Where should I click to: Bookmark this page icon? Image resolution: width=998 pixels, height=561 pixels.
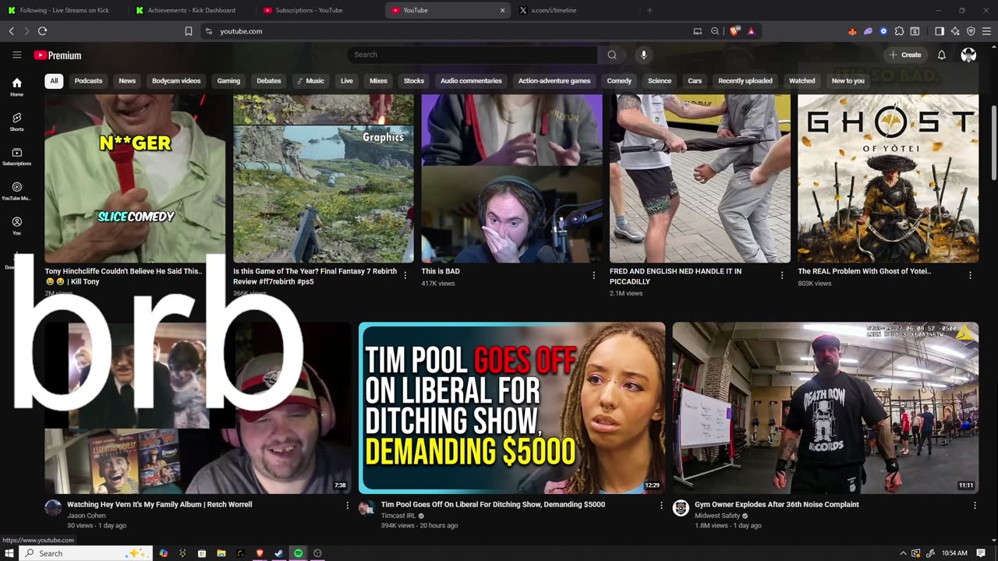tap(188, 31)
